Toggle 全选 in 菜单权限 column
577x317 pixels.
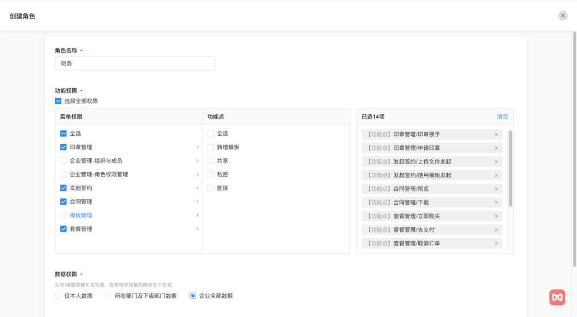click(x=63, y=133)
